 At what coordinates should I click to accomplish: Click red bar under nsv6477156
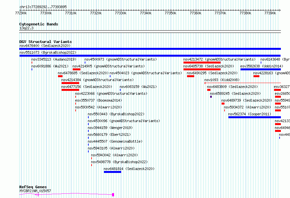[70, 90]
